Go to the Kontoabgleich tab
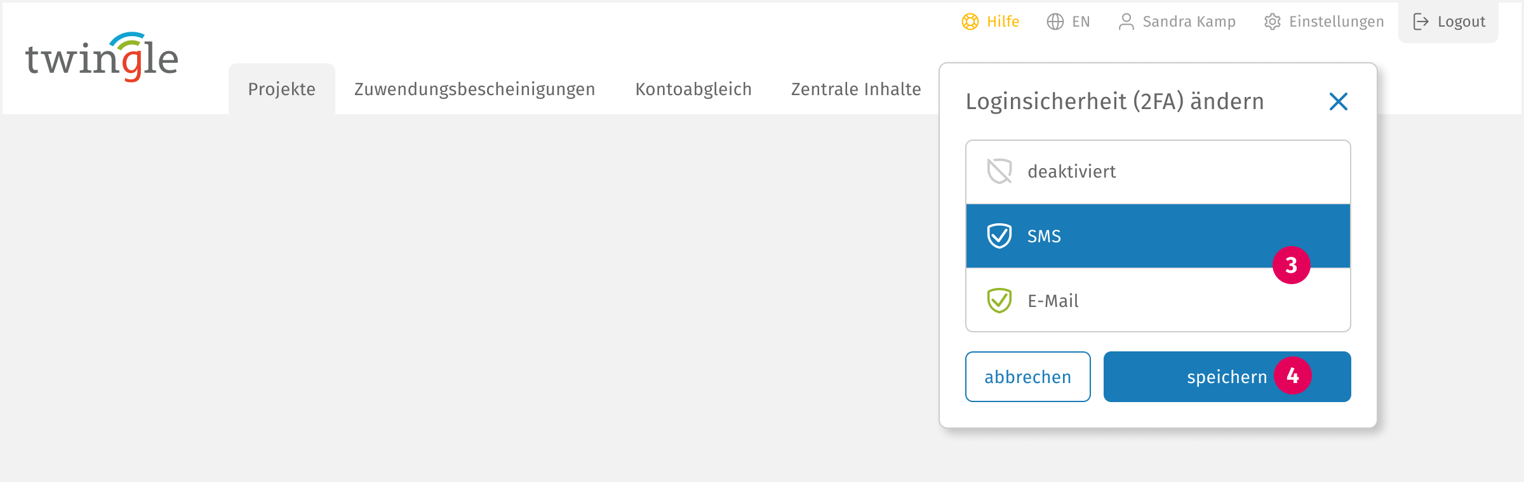This screenshot has height=482, width=1524. 693,89
